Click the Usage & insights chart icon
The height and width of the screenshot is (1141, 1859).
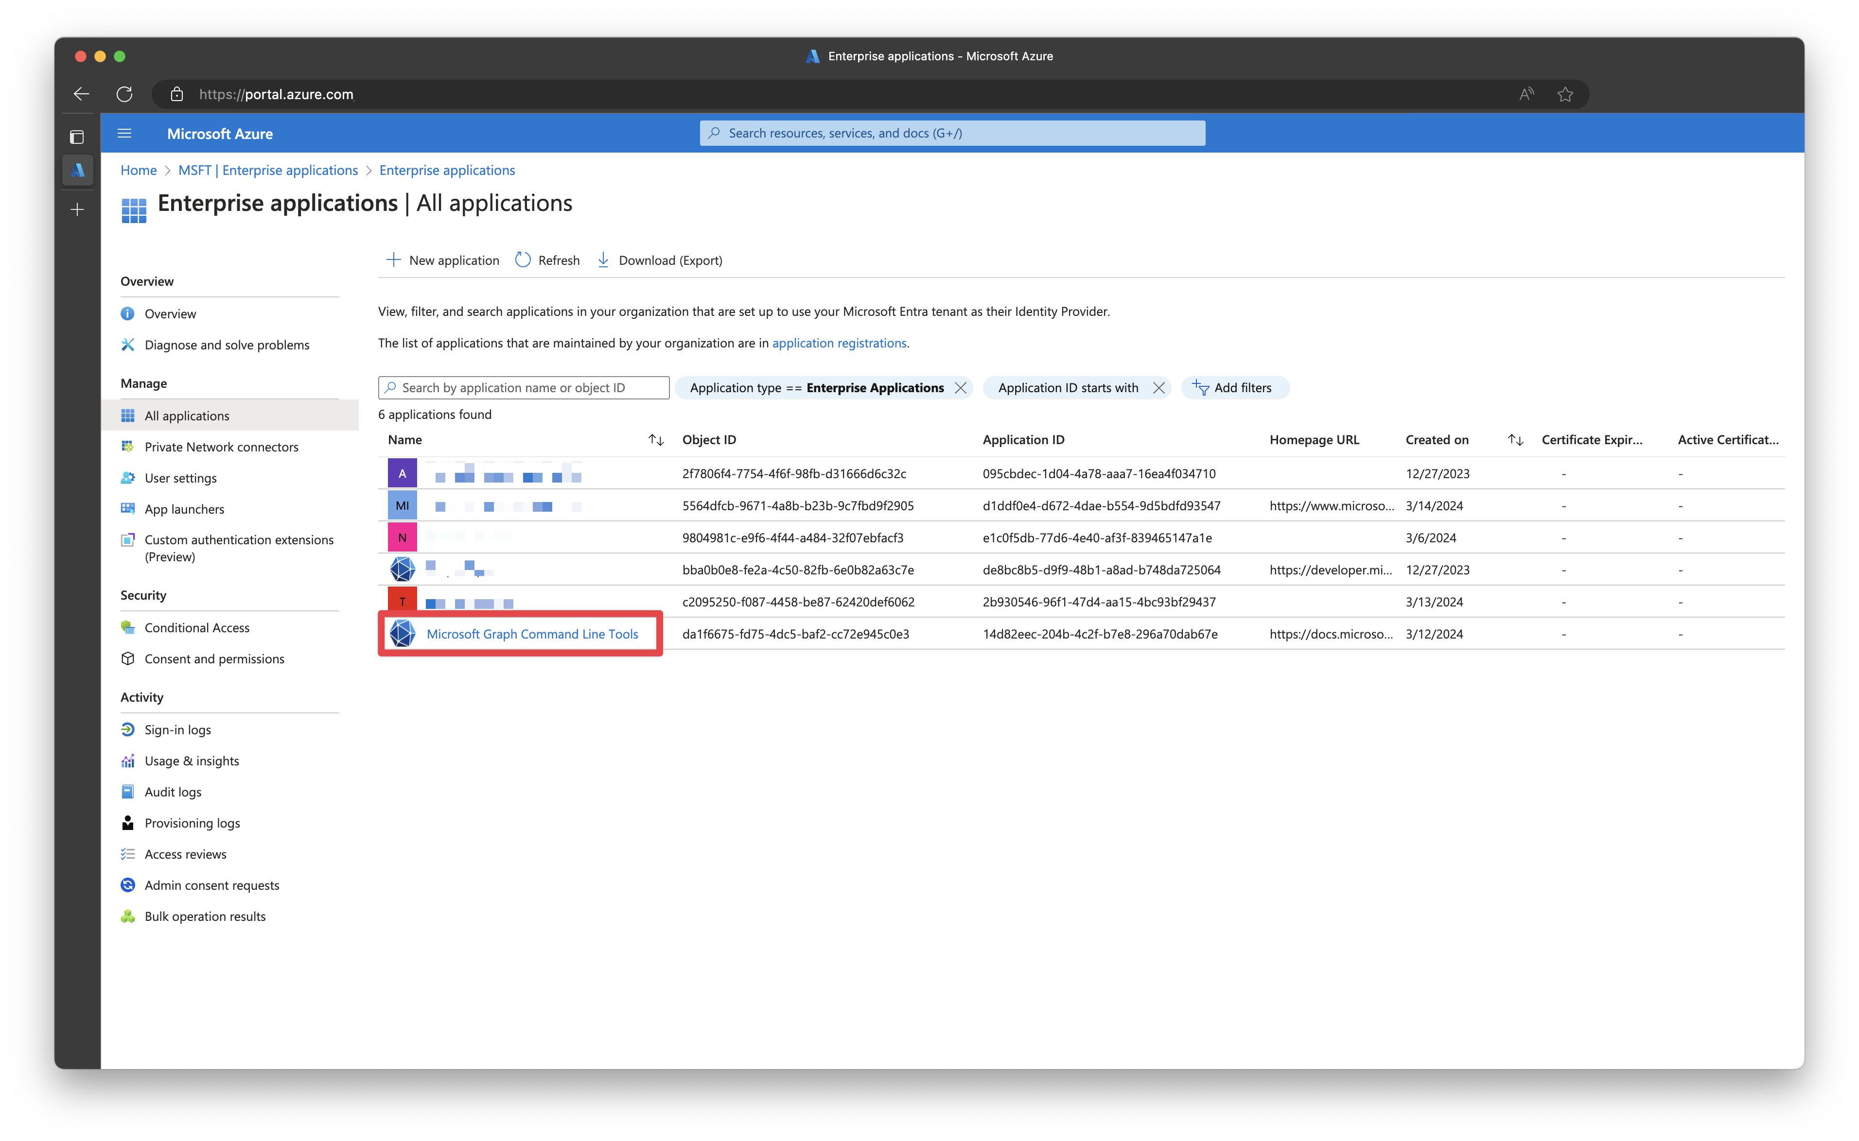(x=127, y=761)
